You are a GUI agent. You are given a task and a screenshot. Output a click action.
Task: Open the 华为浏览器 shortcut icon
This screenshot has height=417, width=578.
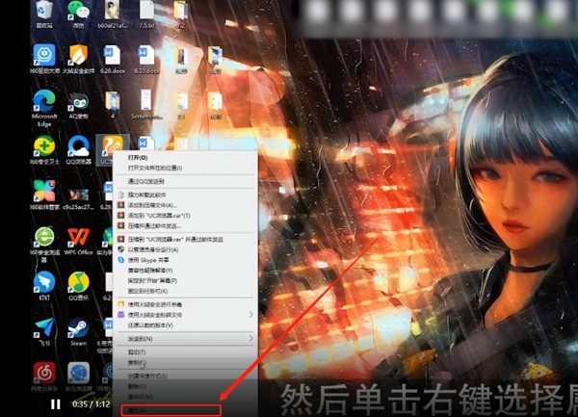78,376
